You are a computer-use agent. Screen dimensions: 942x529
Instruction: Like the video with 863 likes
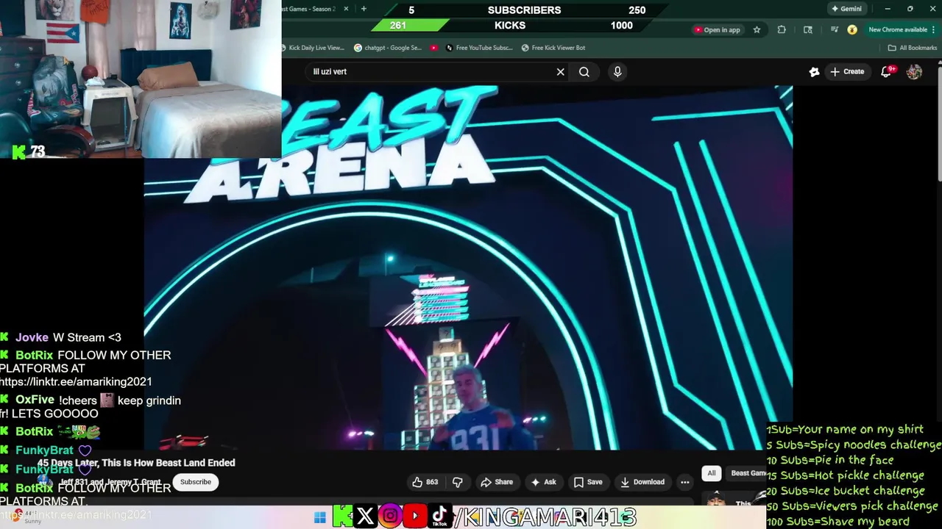coord(425,482)
